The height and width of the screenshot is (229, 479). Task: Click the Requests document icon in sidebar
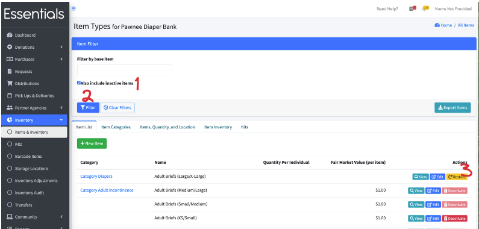point(10,71)
